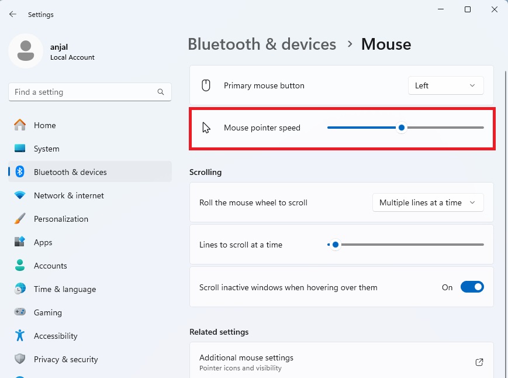508x378 pixels.
Task: Click the Related settings heading
Action: [219, 332]
